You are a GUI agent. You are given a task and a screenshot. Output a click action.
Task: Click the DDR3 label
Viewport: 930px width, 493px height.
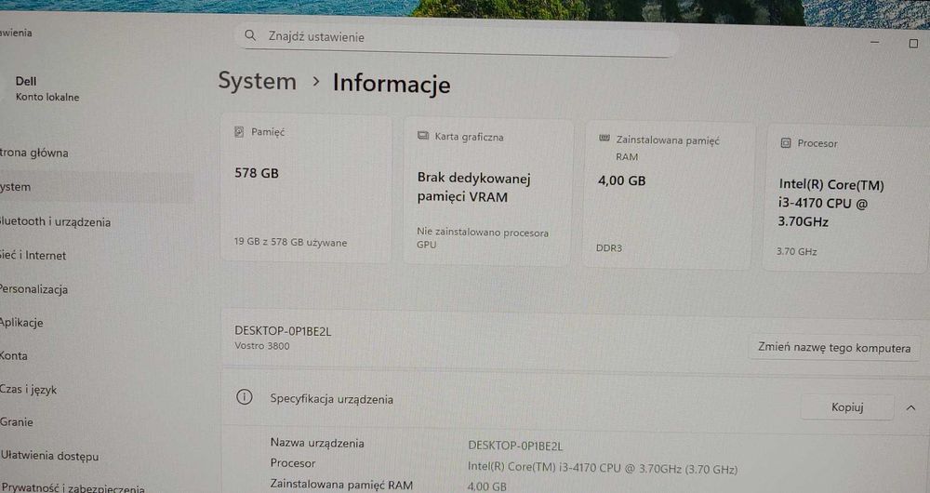609,248
